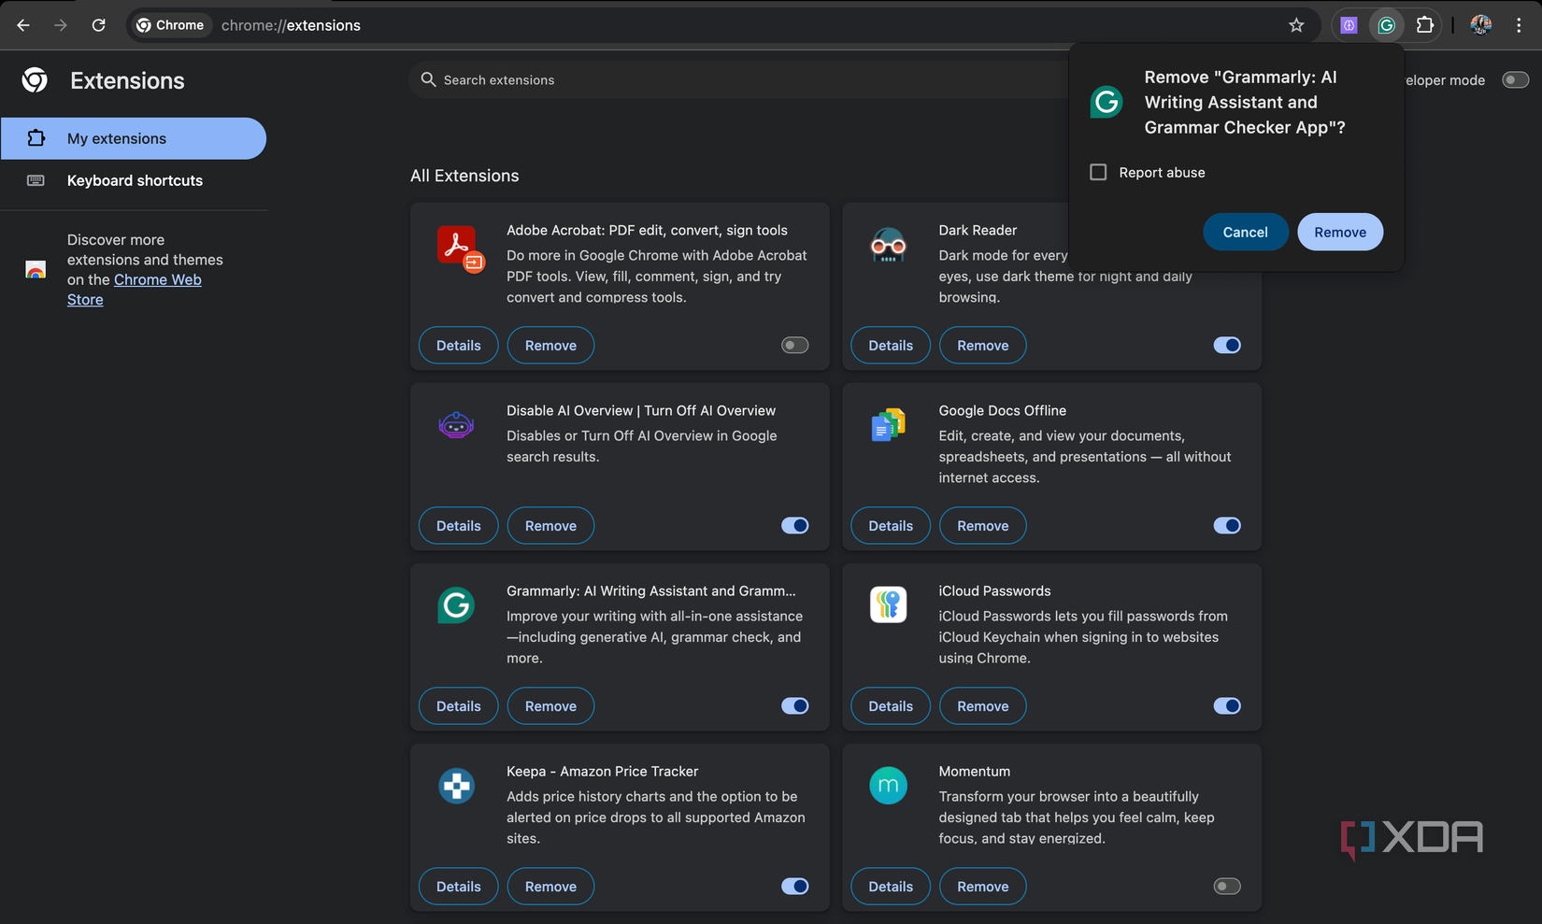Disable the Keepa extension toggle
This screenshot has width=1542, height=924.
(x=795, y=887)
